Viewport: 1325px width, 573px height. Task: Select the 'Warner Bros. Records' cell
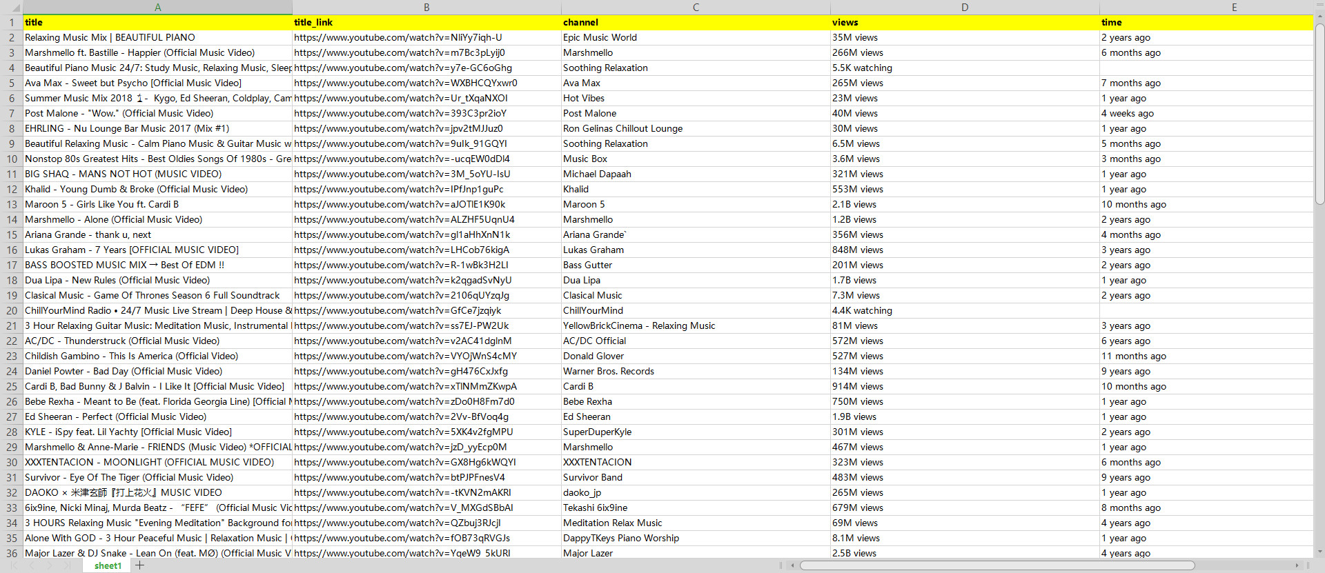point(696,371)
